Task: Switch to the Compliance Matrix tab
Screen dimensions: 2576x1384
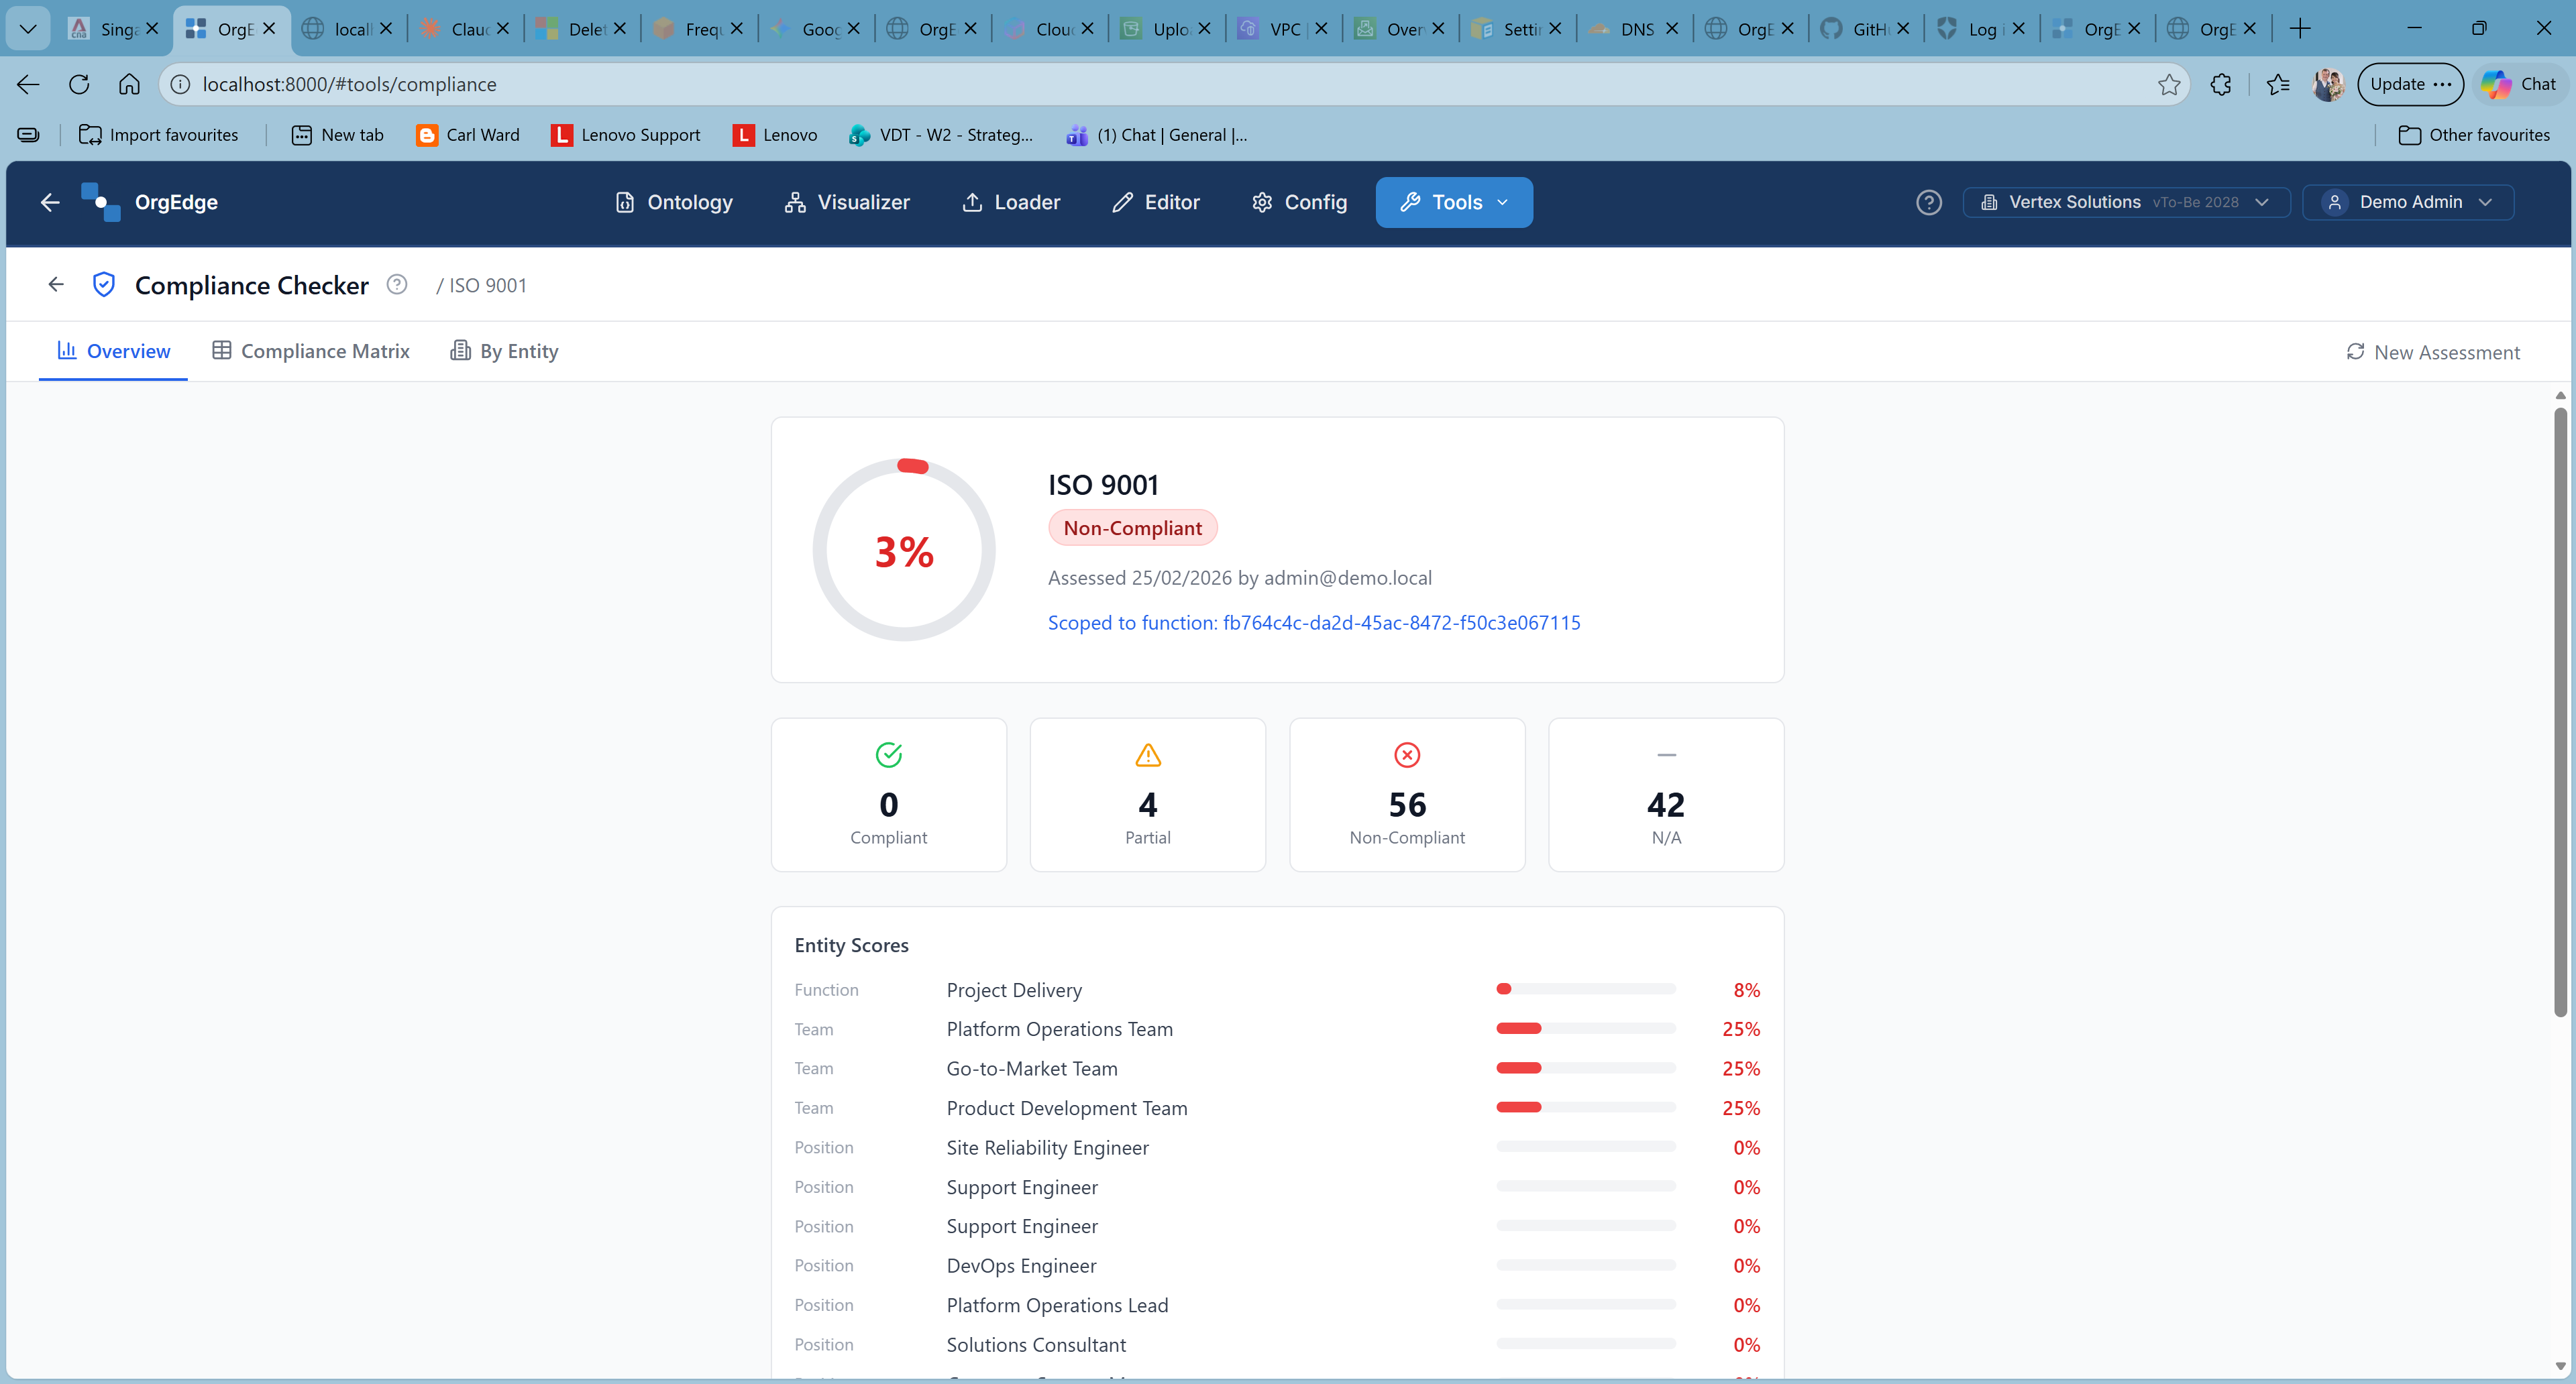Action: coord(311,351)
